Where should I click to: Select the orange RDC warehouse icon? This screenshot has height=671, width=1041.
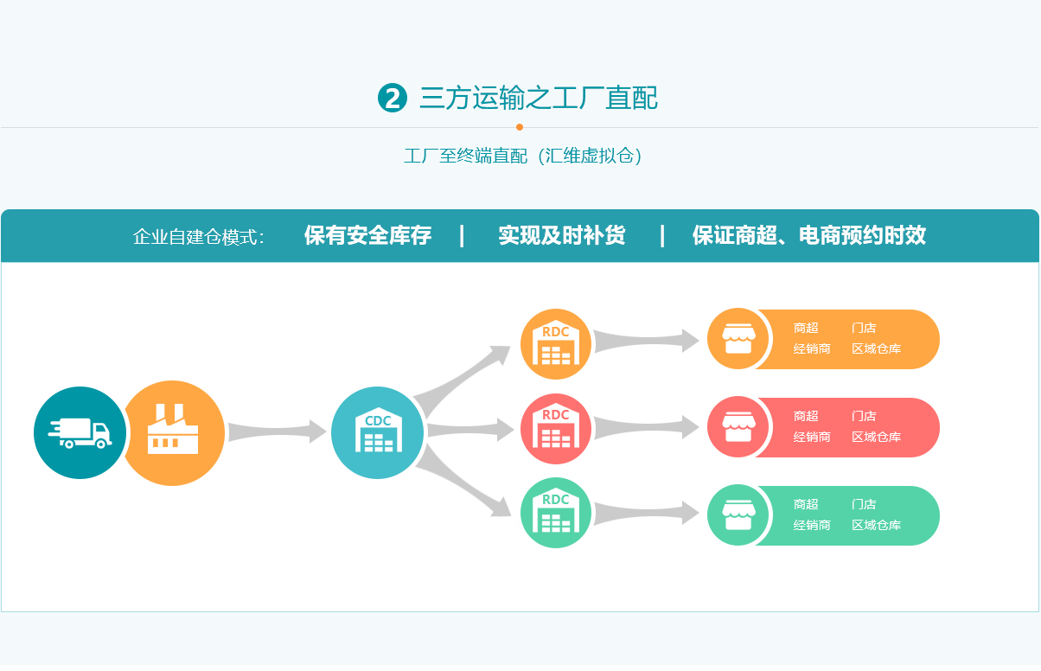click(555, 344)
